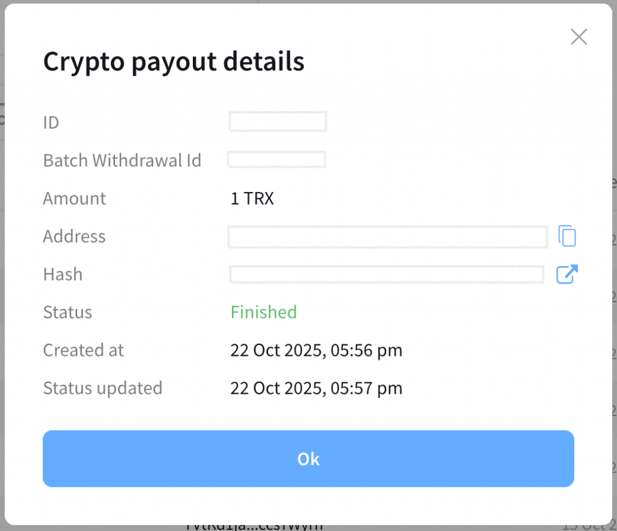Click the Crypto payout details heading

[174, 62]
